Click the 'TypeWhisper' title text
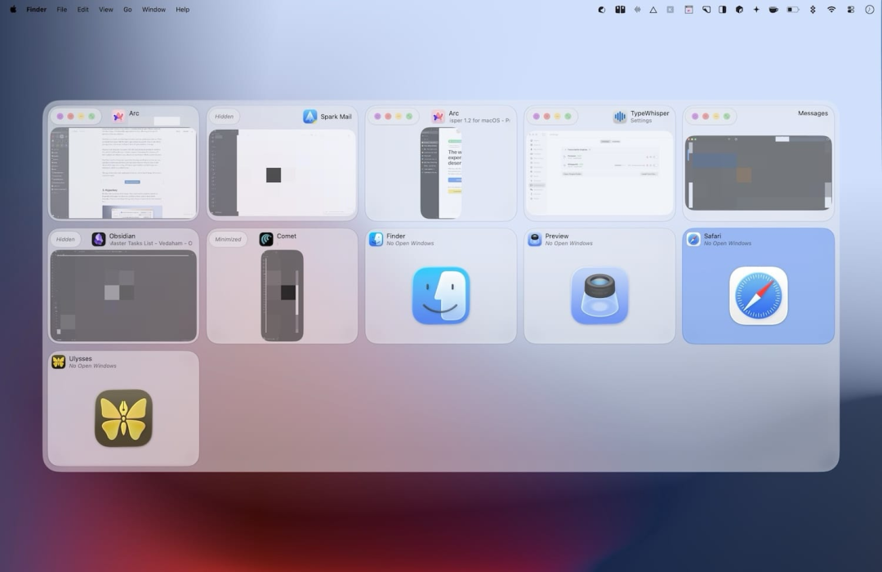 tap(650, 113)
